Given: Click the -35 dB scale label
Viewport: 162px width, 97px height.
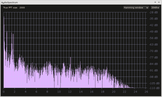Looking at the screenshot, I should point(153,19).
